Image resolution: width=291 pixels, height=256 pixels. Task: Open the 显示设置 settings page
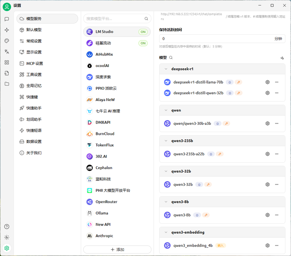point(47,52)
